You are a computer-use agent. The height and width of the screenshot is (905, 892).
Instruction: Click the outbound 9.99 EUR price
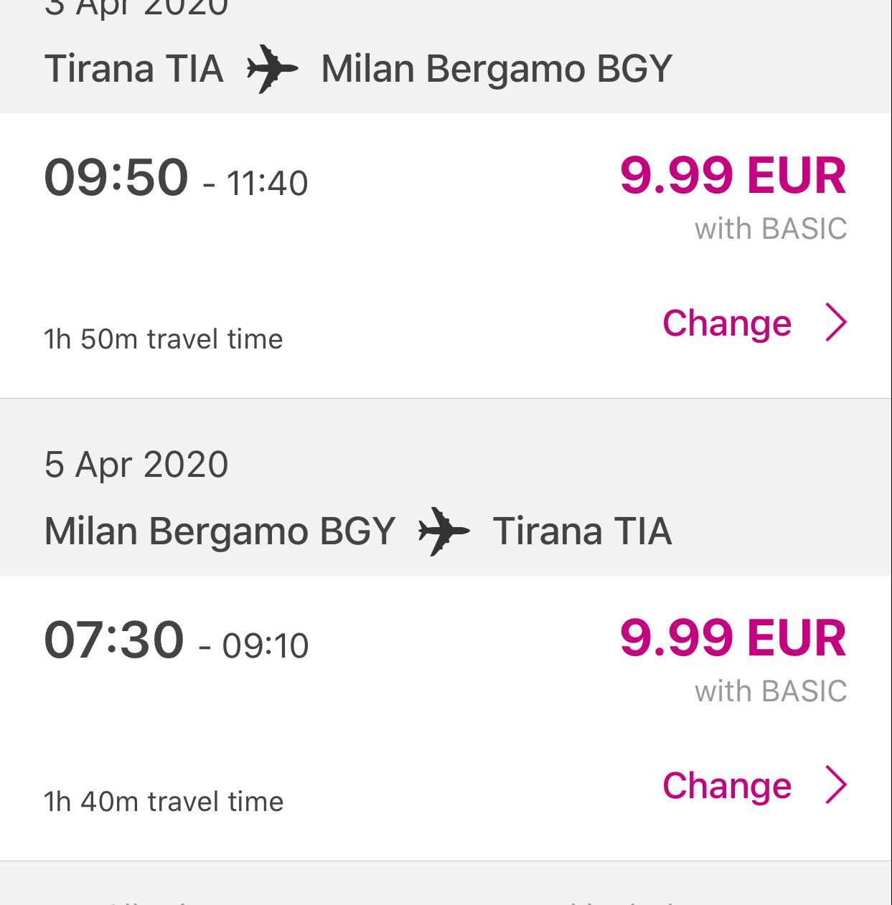(733, 176)
